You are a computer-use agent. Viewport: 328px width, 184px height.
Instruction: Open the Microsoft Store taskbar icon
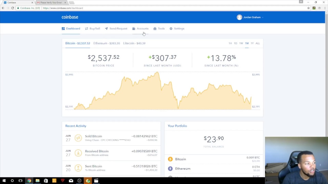[46, 181]
